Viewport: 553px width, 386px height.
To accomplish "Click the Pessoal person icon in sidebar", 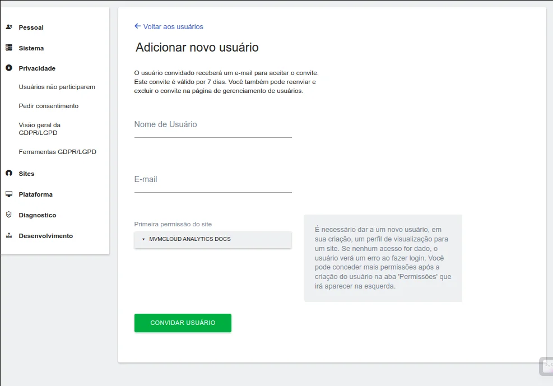I will (x=9, y=27).
